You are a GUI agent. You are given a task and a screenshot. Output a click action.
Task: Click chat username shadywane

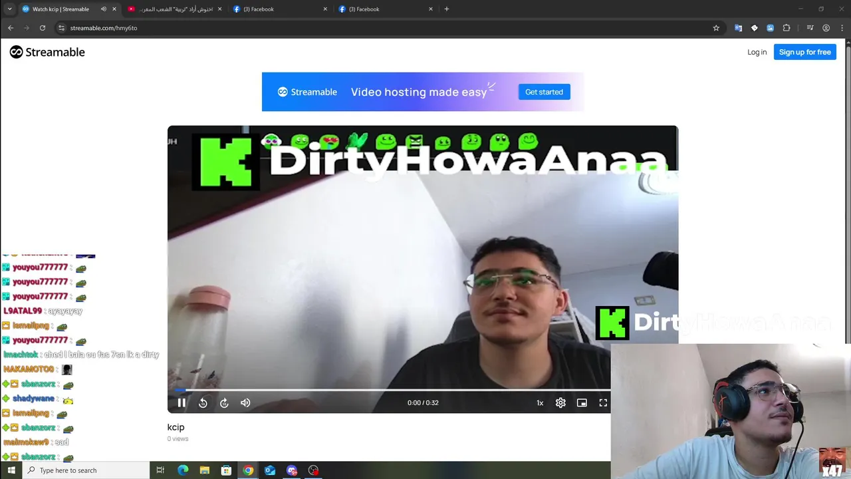(x=33, y=399)
